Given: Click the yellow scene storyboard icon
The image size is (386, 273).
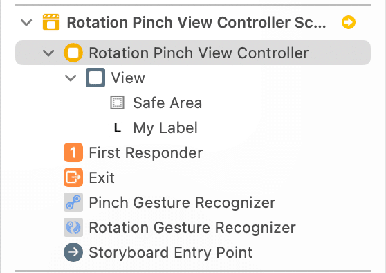Looking at the screenshot, I should [51, 22].
